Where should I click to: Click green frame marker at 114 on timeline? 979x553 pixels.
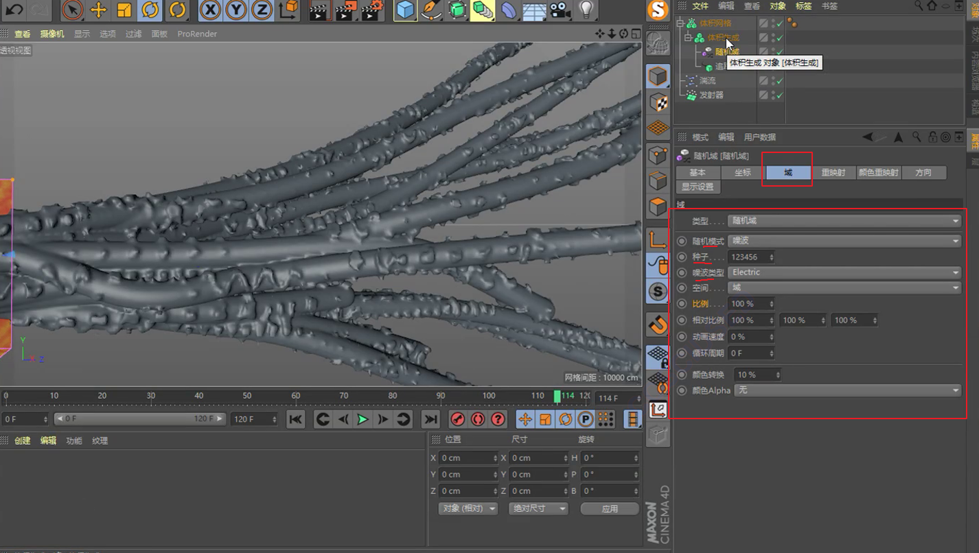coord(557,396)
